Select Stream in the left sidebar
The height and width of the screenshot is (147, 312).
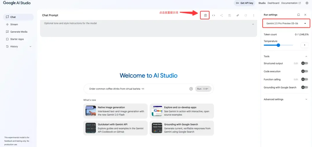pyautogui.click(x=14, y=25)
